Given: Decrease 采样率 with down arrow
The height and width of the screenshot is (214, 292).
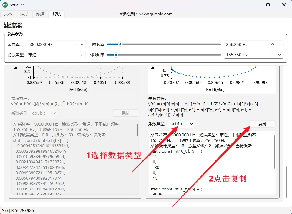Looking at the screenshot, I should pos(82,44).
